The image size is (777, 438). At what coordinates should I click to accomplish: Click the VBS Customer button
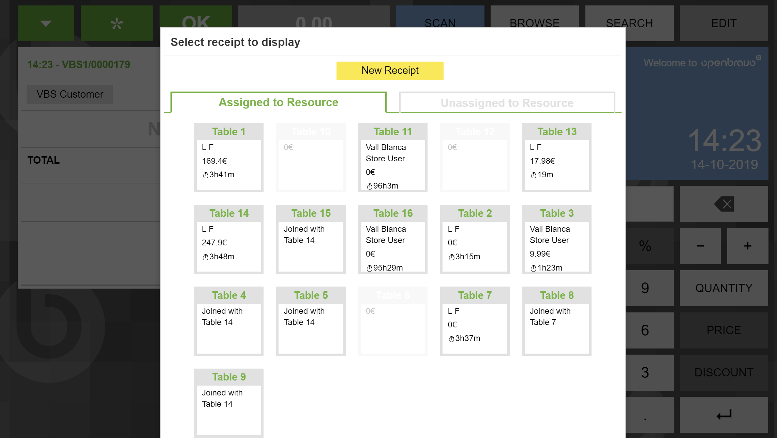(x=70, y=94)
